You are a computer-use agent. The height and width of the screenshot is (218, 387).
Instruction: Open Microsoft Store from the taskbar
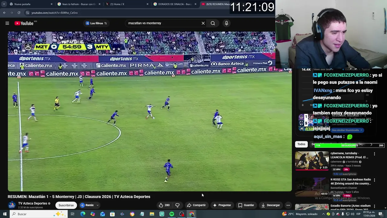[x=112, y=214]
